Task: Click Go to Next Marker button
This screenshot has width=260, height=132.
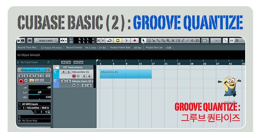Action: [103, 41]
